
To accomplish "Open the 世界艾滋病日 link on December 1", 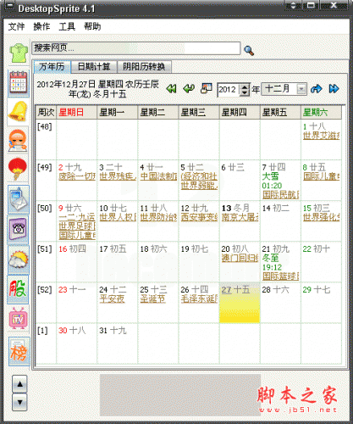I will 322,136.
